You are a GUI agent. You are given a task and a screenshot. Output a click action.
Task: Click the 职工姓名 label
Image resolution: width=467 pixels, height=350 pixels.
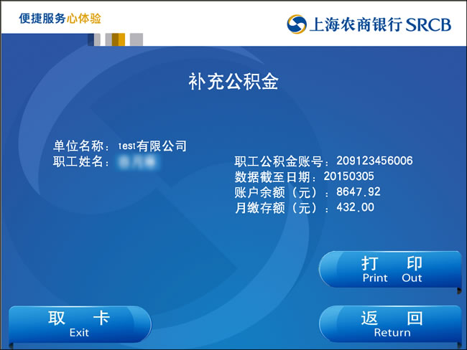pyautogui.click(x=80, y=162)
